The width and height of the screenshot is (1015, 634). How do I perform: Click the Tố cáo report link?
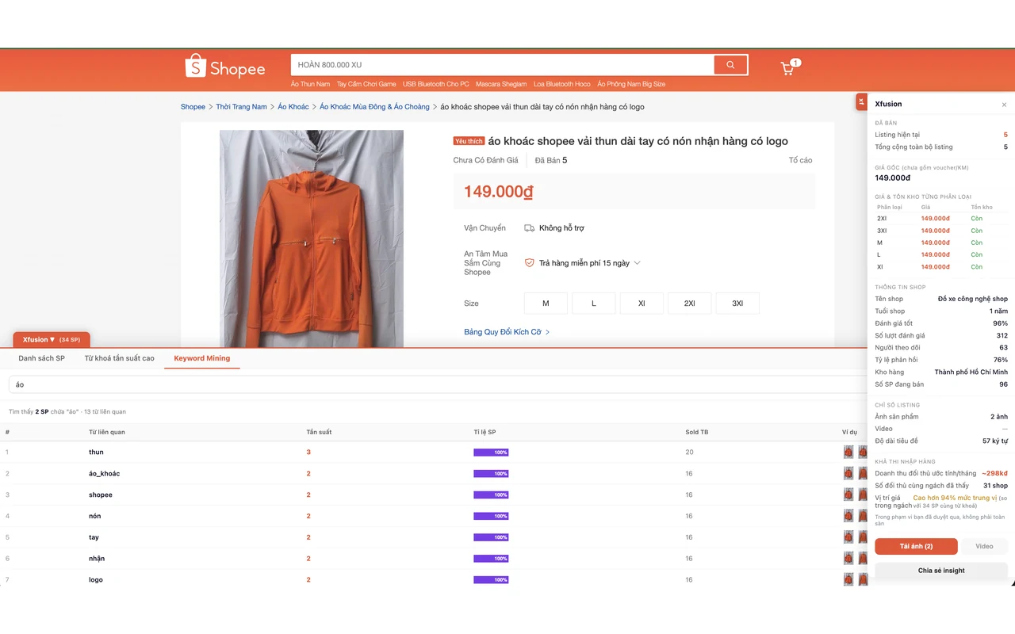(800, 160)
